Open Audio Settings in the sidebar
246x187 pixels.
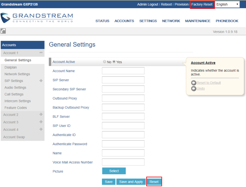click(15, 88)
